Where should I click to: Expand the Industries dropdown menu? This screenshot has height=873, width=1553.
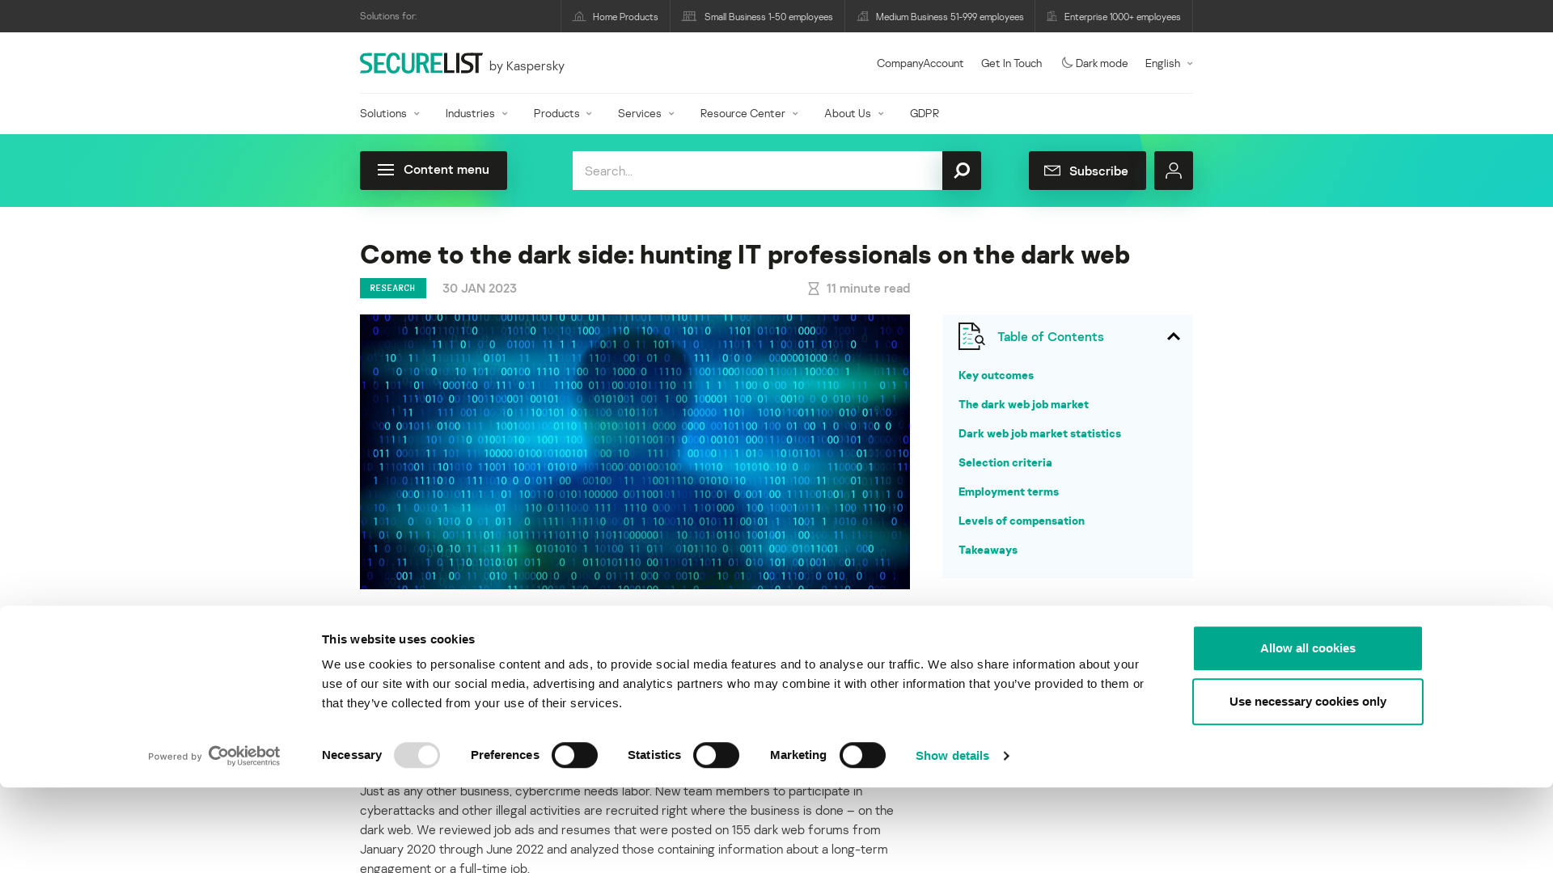tap(475, 112)
